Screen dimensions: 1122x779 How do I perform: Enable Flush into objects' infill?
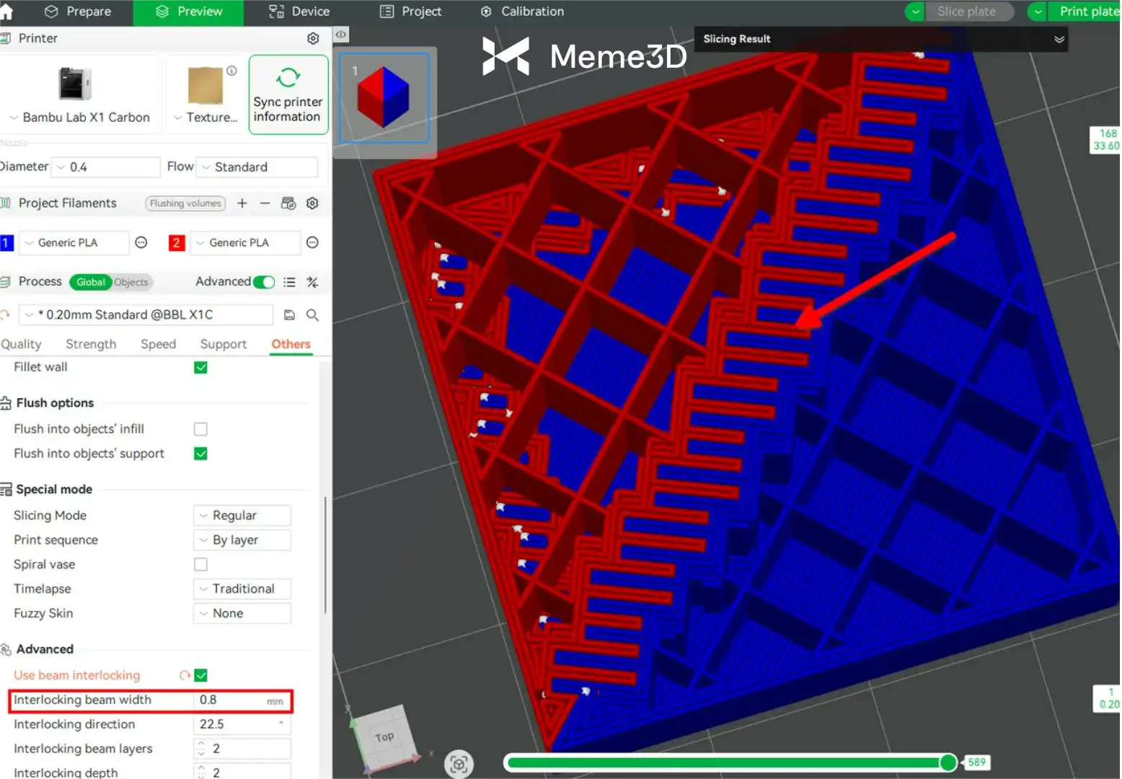[x=200, y=429]
